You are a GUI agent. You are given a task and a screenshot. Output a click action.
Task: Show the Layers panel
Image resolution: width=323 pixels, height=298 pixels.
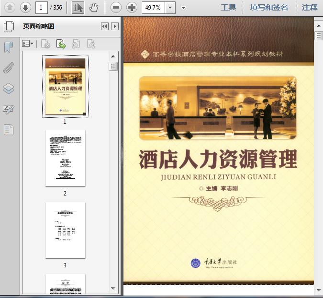[9, 89]
